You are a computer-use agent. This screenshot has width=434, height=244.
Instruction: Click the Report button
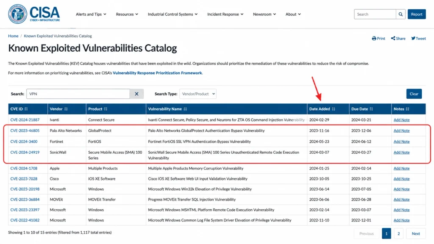(x=417, y=14)
